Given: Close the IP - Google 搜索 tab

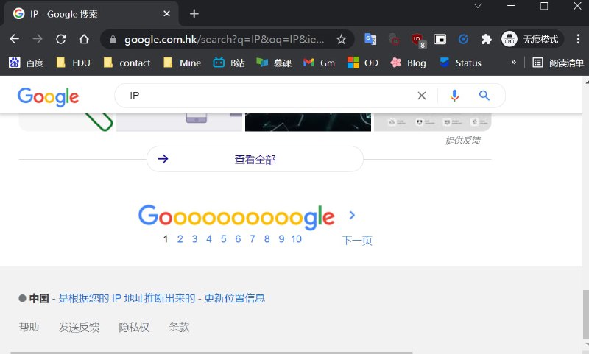Looking at the screenshot, I should (167, 14).
